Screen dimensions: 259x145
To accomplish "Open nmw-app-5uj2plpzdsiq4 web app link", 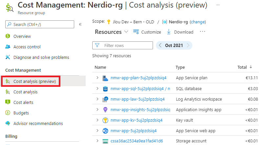I will [x=134, y=131].
